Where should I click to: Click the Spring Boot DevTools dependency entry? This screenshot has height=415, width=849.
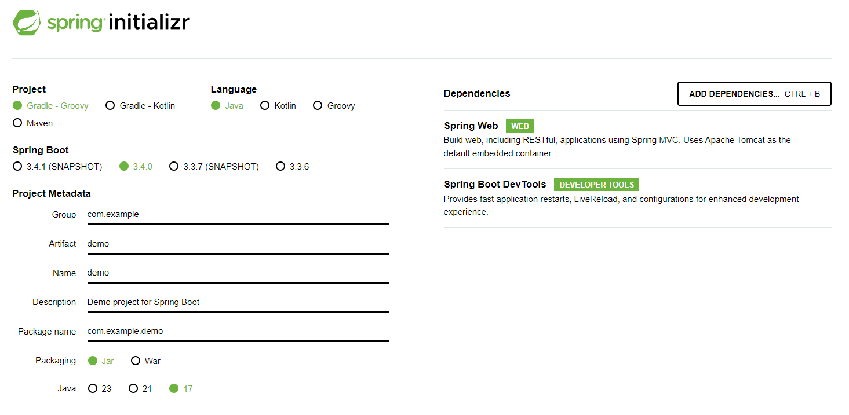637,198
